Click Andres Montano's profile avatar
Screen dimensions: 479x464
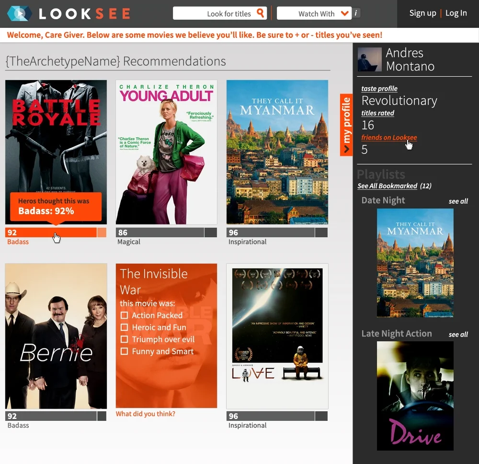[369, 59]
